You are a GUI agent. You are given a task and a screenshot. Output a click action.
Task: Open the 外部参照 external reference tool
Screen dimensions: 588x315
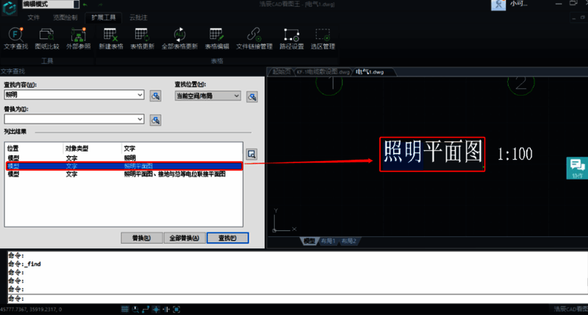click(x=79, y=39)
